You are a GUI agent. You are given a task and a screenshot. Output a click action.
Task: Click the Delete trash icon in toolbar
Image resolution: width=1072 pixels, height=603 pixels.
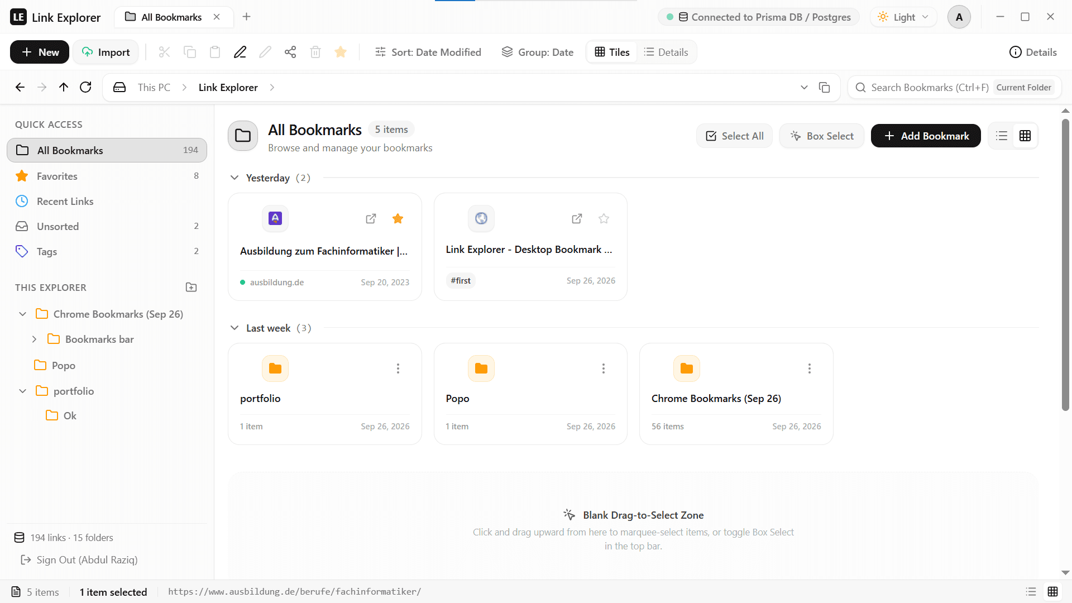[315, 52]
